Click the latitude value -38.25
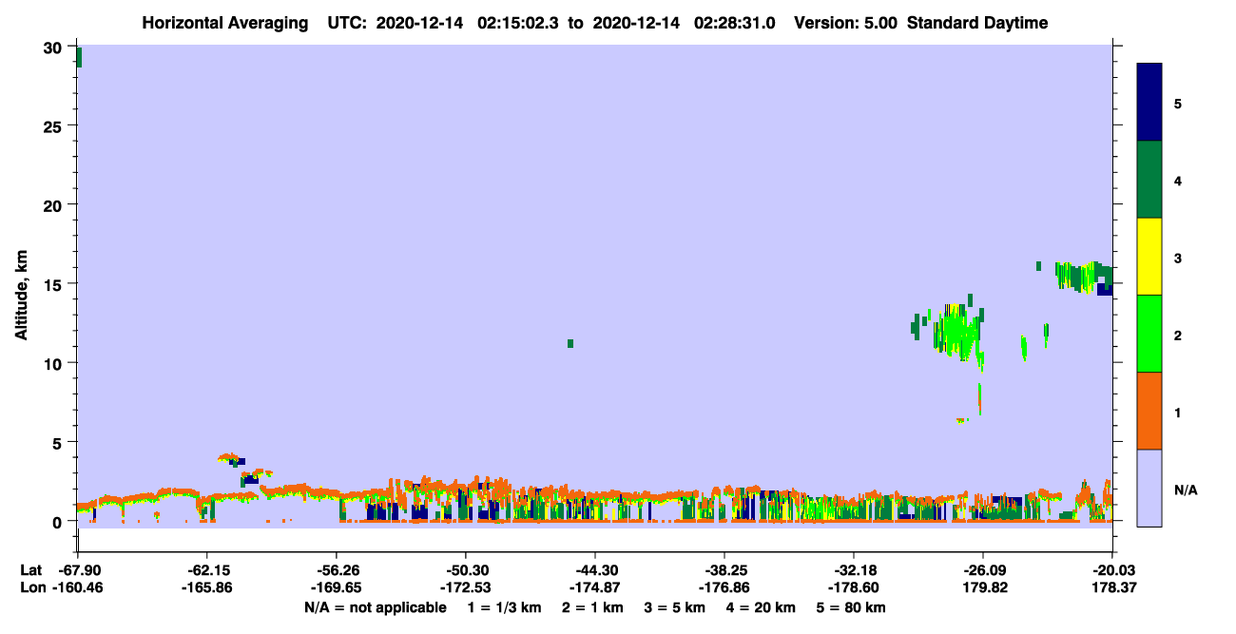Screen dimensions: 1236x634 (724, 570)
